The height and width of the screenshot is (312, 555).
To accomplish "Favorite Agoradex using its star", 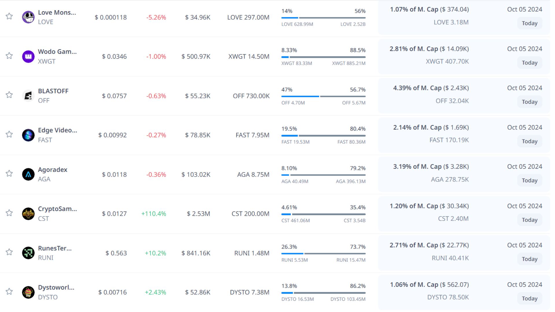I will 9,173.
